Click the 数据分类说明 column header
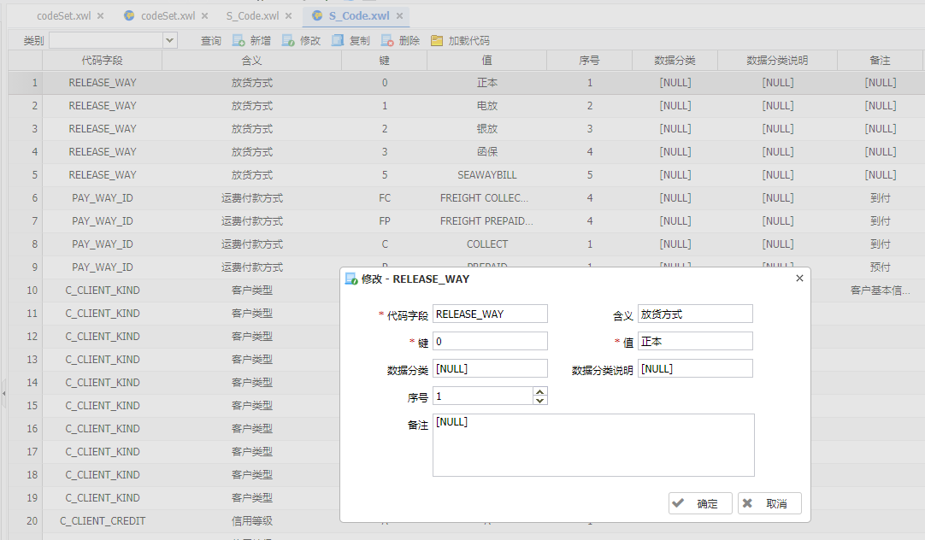Screen dimensions: 925x540 (777, 60)
